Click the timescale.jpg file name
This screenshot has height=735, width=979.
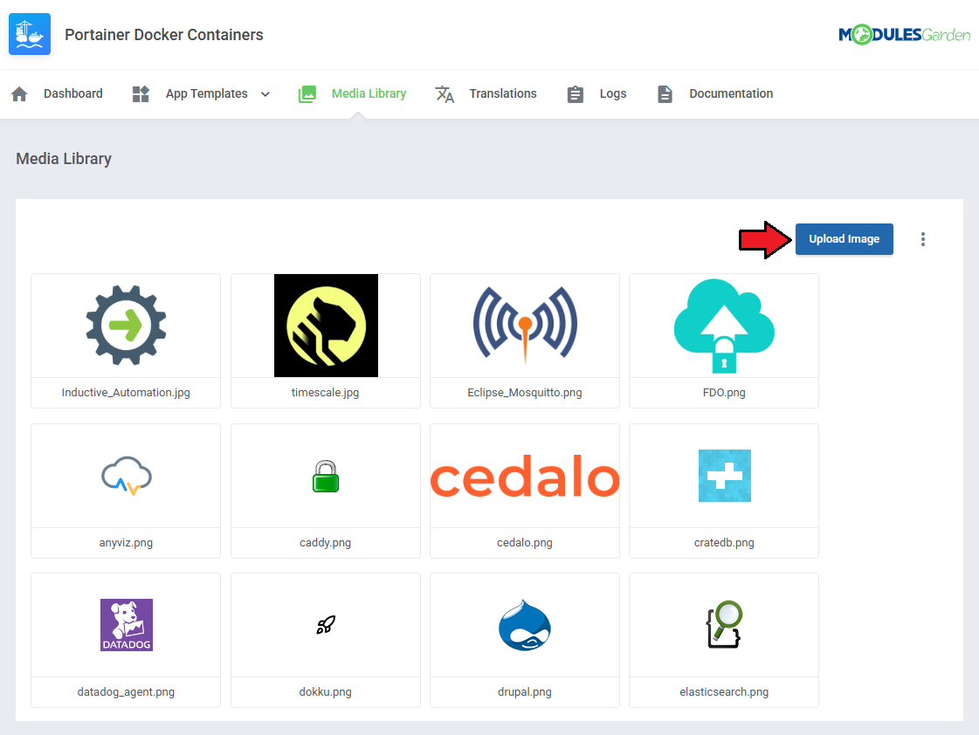(x=325, y=393)
